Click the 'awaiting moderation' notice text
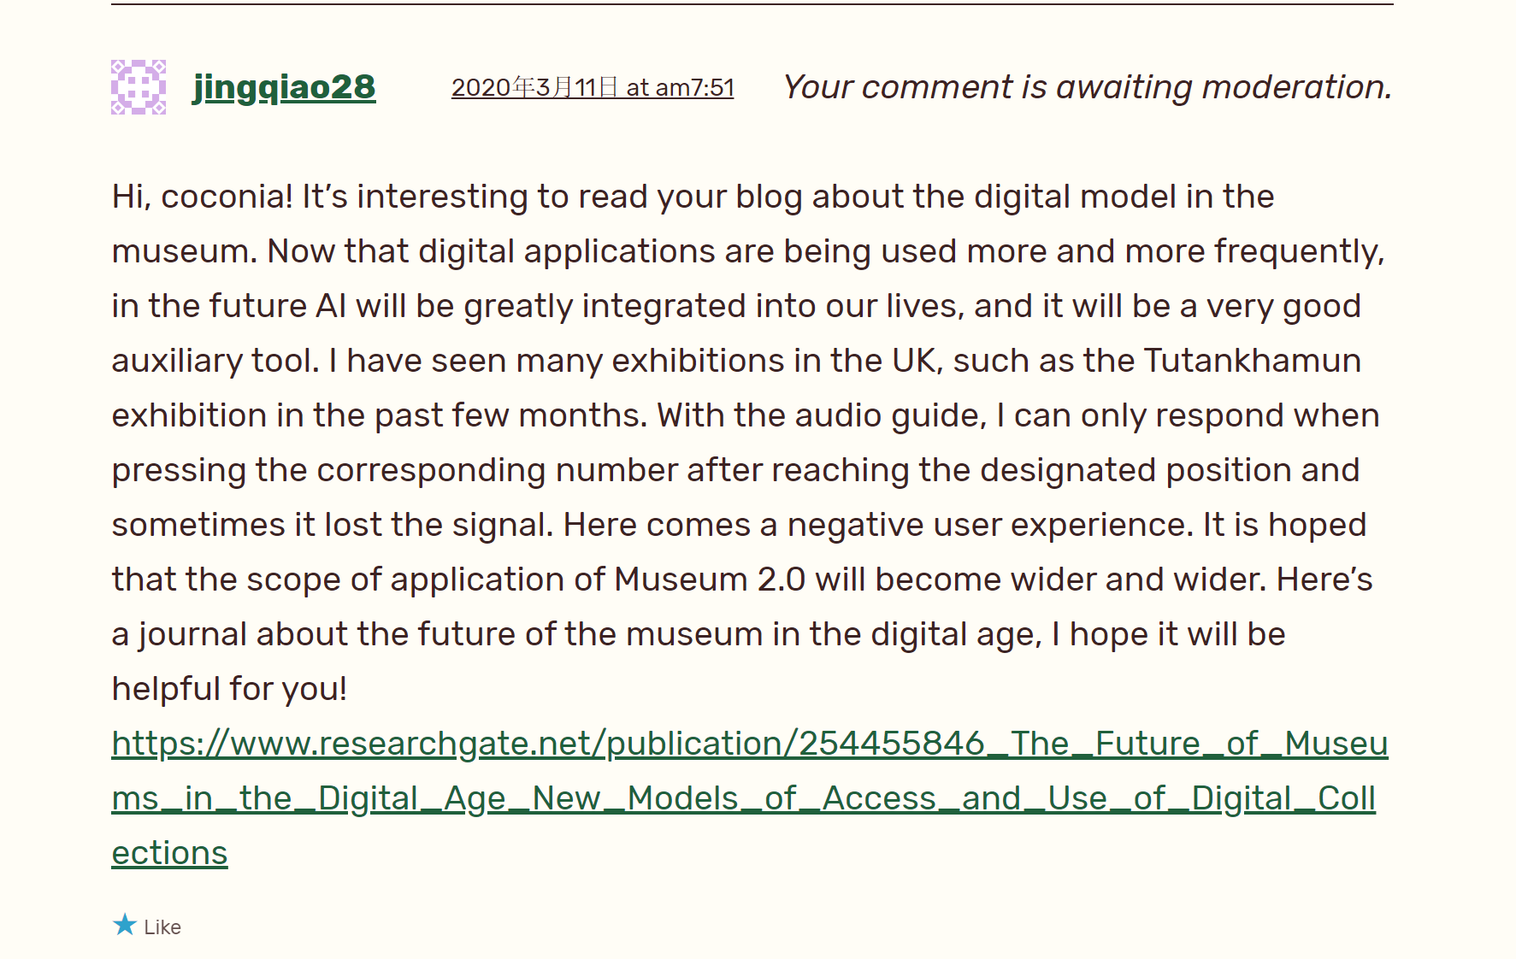 coord(1087,87)
